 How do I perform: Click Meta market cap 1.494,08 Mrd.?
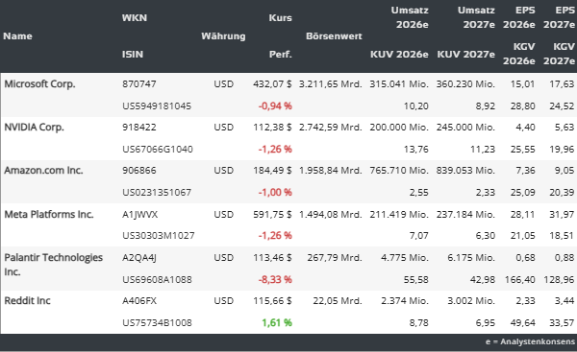[331, 214]
